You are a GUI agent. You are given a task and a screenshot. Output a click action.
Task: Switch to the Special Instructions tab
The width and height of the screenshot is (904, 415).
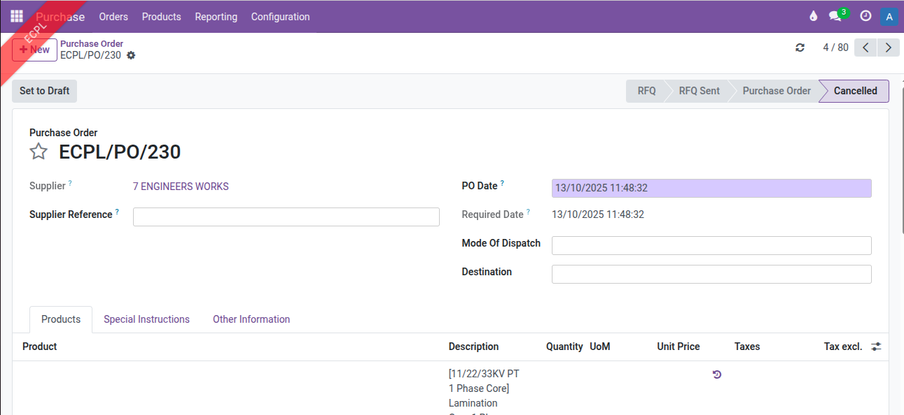(x=146, y=319)
